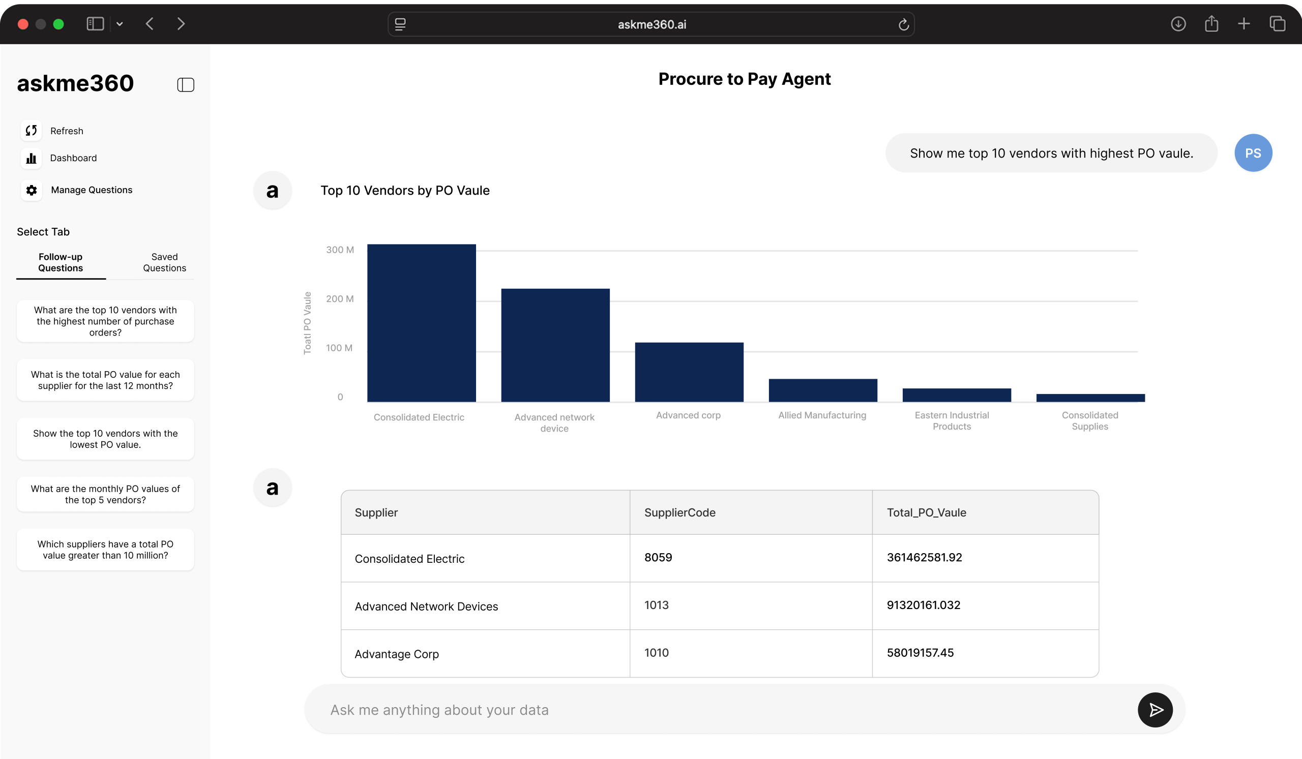
Task: Open the Safari downloads icon
Action: 1178,24
